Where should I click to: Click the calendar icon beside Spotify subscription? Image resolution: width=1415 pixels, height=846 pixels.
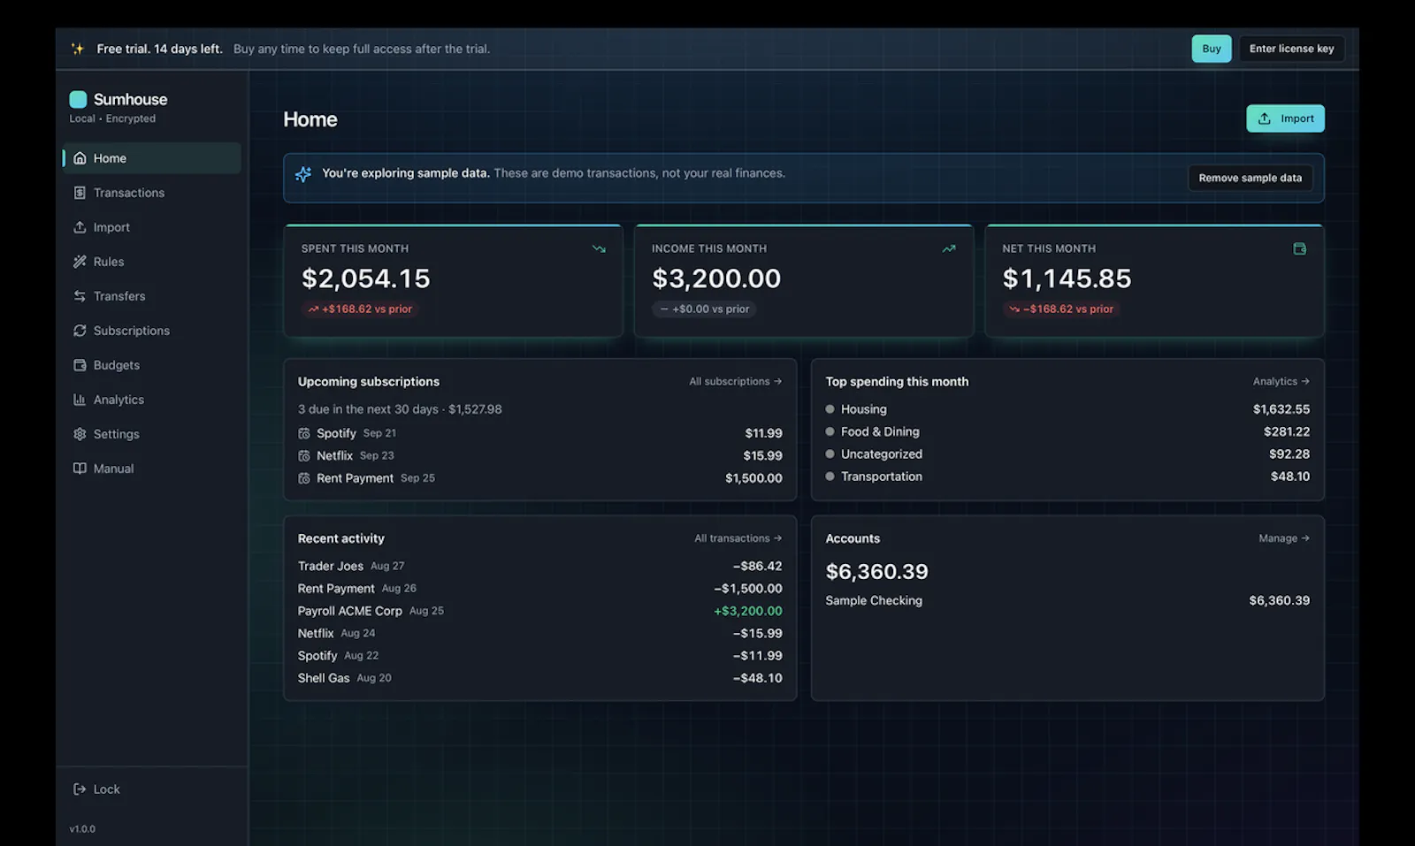pyautogui.click(x=304, y=433)
